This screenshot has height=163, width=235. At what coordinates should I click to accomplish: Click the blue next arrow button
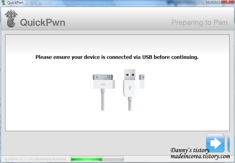pyautogui.click(x=215, y=143)
